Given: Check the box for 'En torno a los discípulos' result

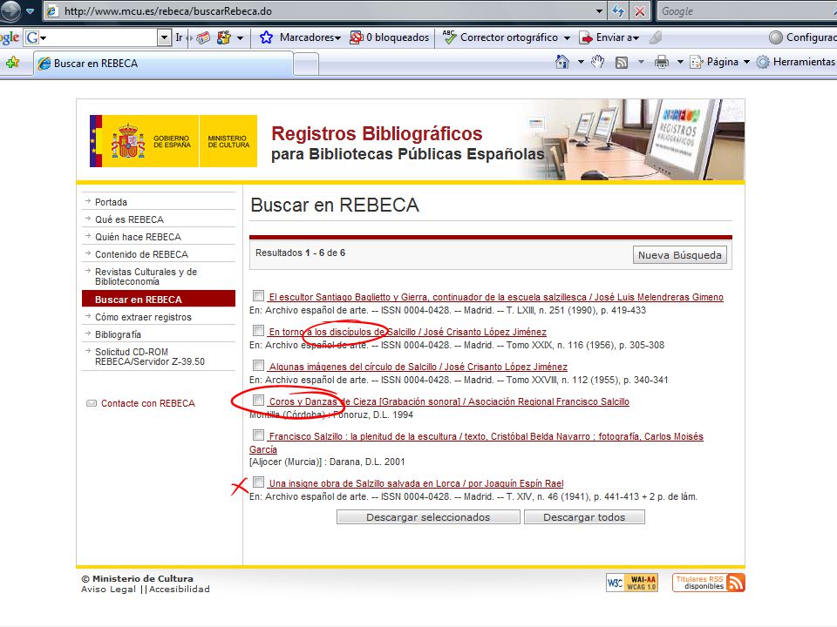Looking at the screenshot, I should coord(258,330).
